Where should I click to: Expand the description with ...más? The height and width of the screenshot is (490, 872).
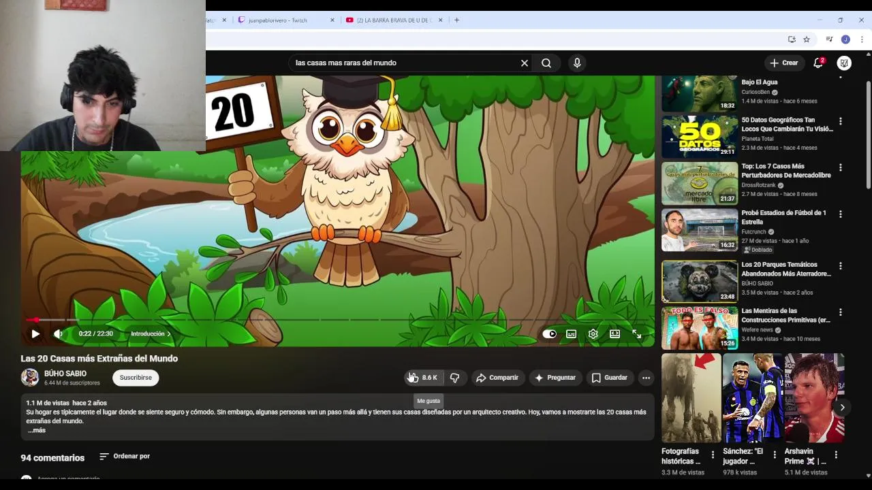point(36,430)
